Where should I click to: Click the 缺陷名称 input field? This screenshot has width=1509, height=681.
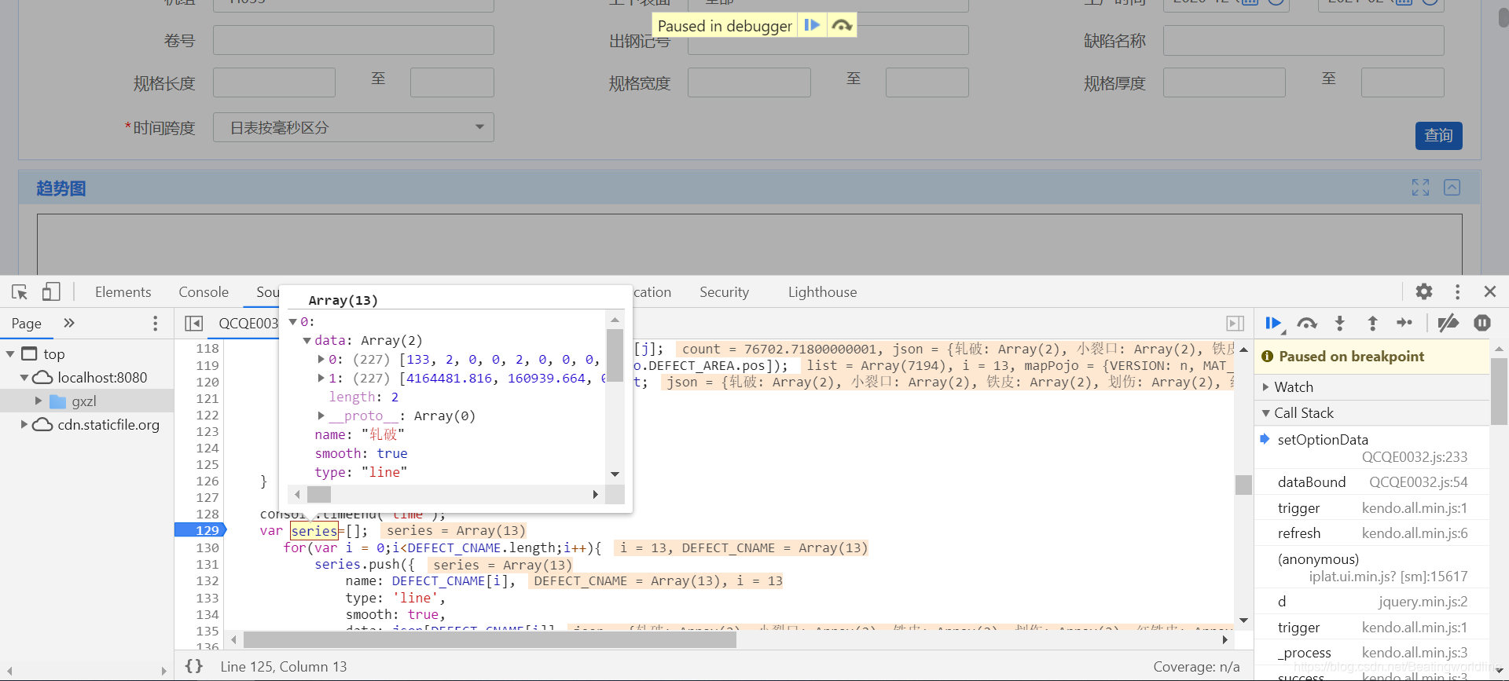click(1303, 40)
